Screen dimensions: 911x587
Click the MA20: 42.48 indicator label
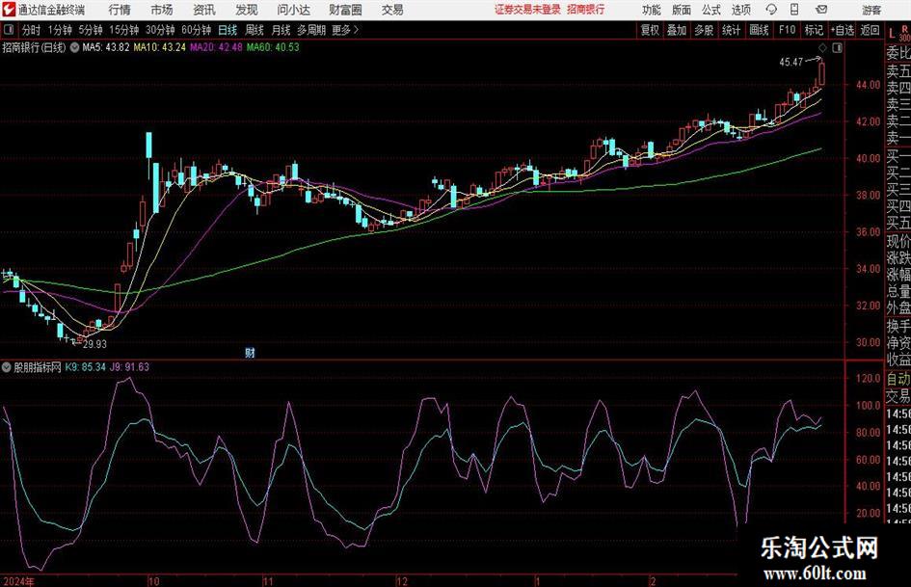tap(216, 47)
